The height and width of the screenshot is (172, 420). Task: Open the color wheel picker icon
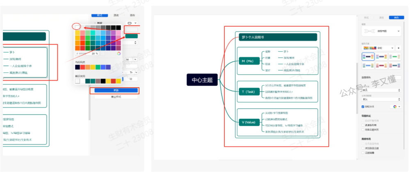pos(119,53)
